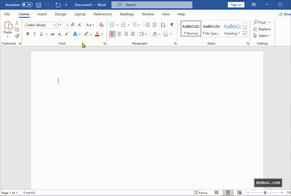Switch to Web Layout view in the status bar
Image resolution: width=291 pixels, height=196 pixels.
pyautogui.click(x=239, y=193)
